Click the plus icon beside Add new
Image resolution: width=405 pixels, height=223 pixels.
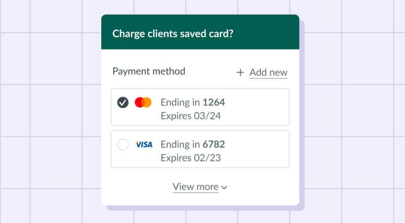click(240, 73)
